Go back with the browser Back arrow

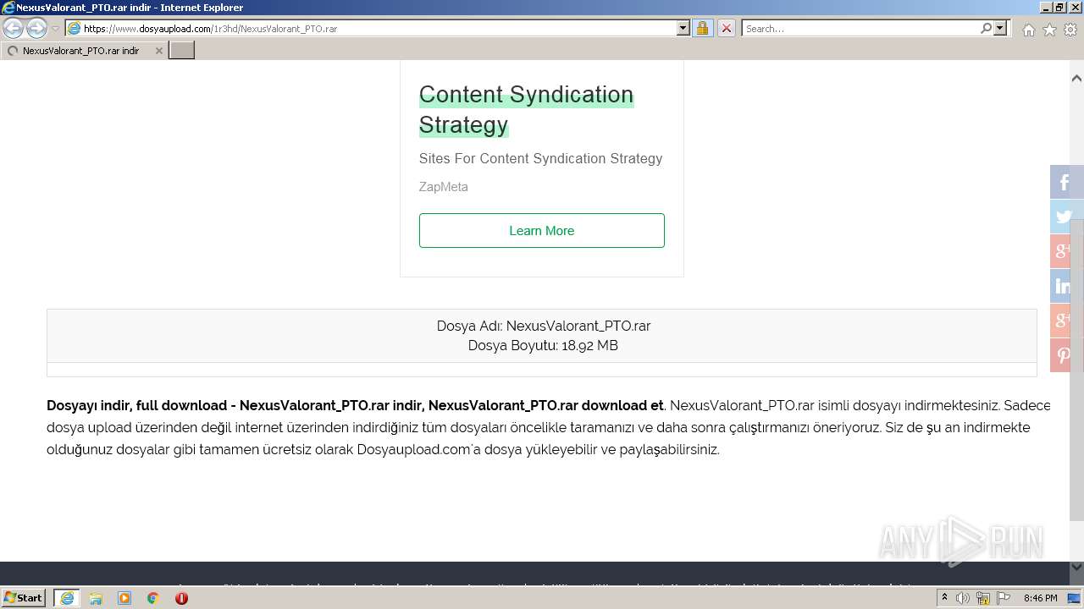[13, 28]
